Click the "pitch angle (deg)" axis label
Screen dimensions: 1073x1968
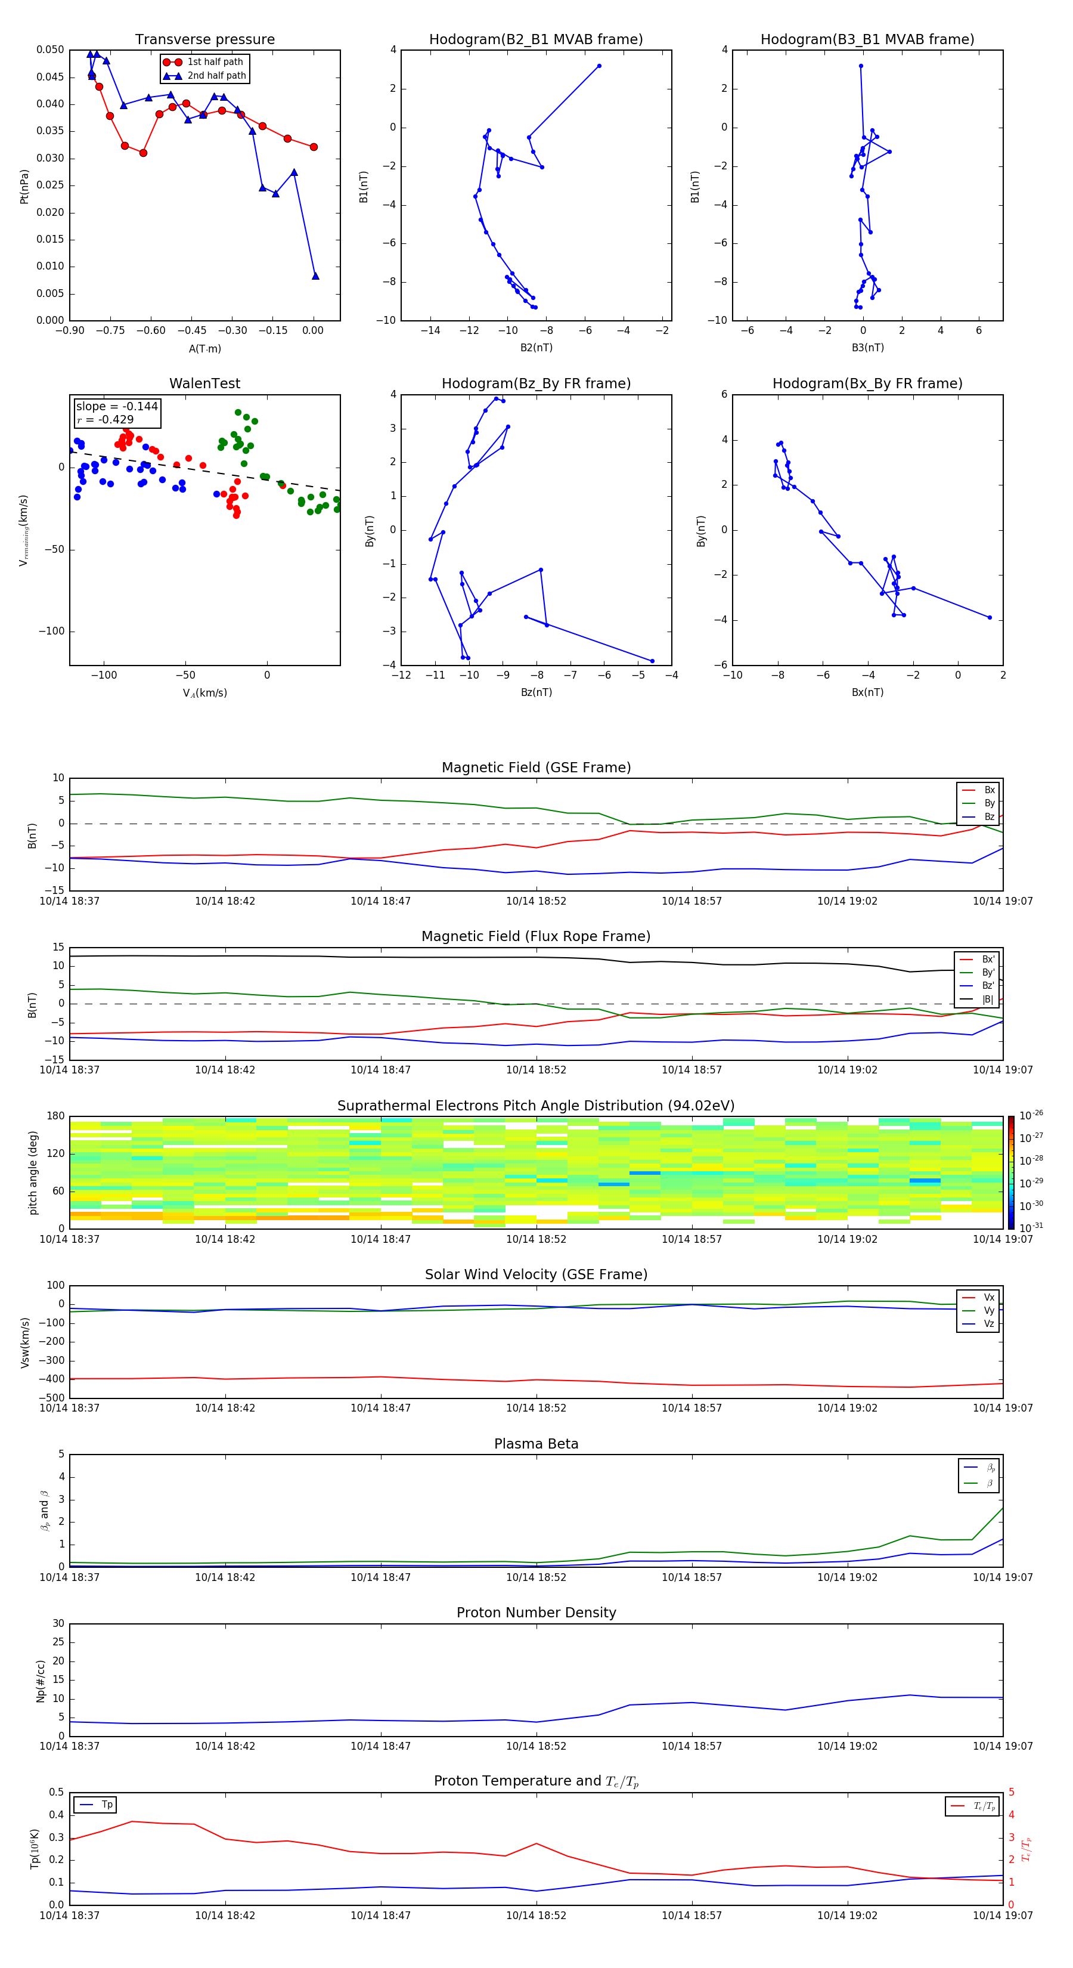33,1172
